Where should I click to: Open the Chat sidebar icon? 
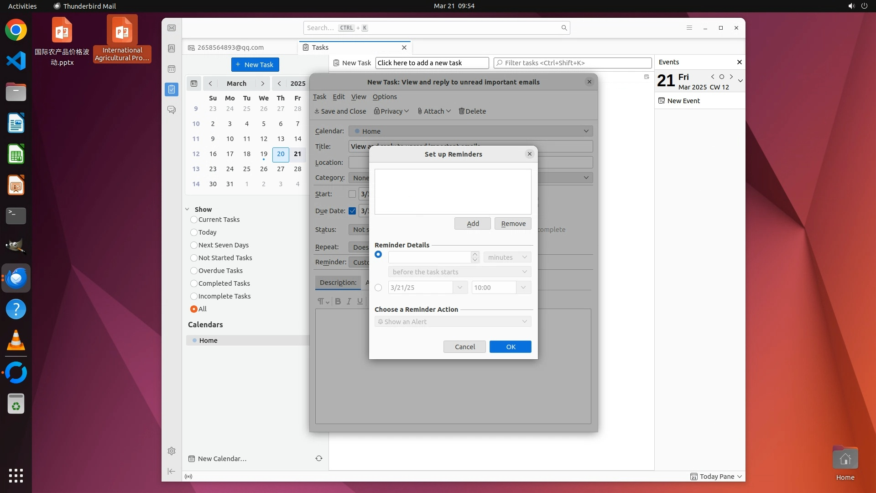(172, 110)
